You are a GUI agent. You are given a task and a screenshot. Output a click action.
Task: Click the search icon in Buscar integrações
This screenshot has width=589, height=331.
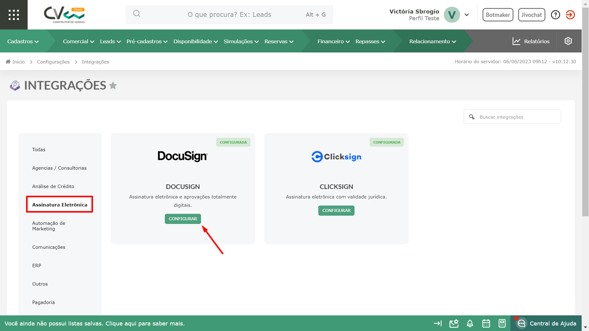tap(472, 117)
